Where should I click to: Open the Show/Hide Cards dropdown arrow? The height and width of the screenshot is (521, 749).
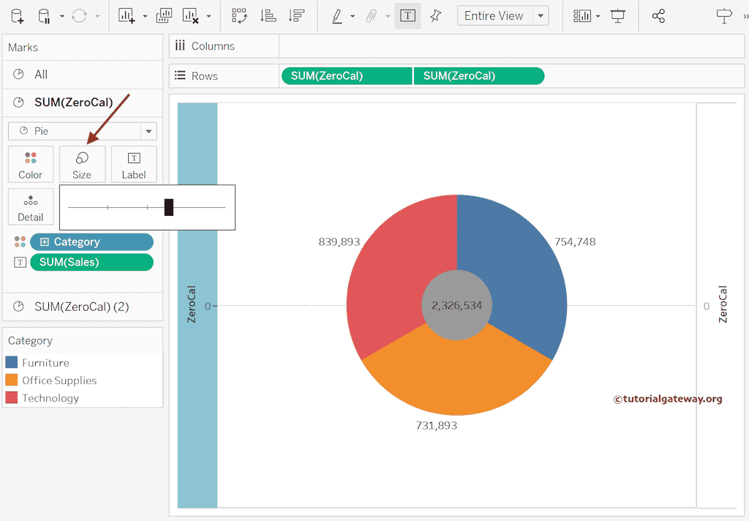pos(598,16)
